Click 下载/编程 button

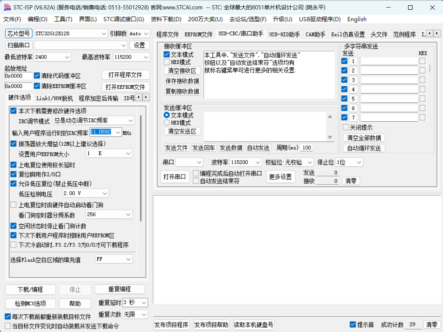tap(30, 290)
